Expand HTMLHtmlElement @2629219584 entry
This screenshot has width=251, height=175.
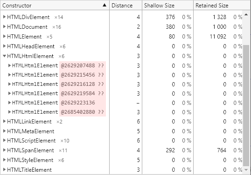(x=9, y=93)
